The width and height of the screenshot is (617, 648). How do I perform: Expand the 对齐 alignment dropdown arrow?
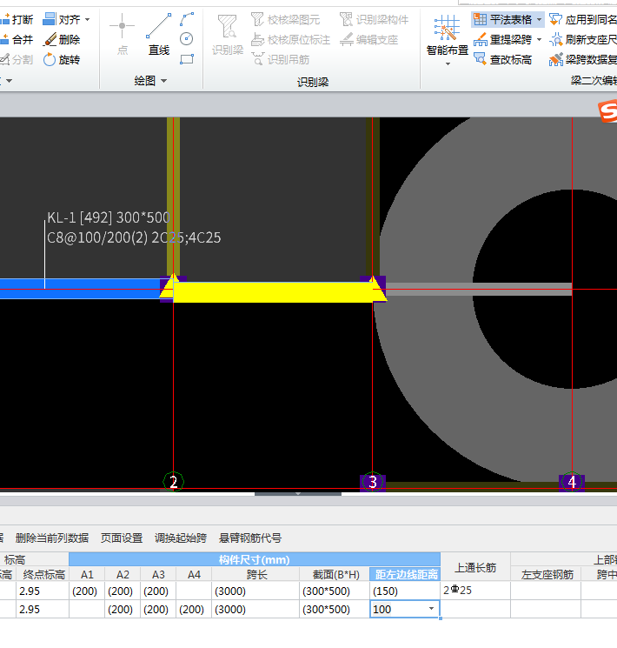coord(87,19)
